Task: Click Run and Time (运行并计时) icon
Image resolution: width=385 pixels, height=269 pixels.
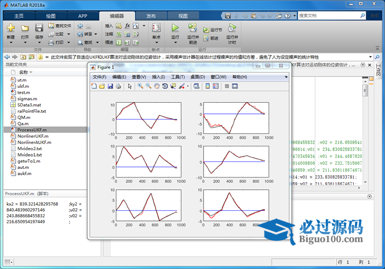Action: click(232, 27)
